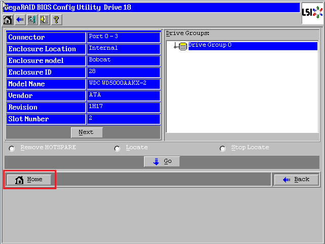325x244 pixels.
Task: Click the Drive Group 0 disk icon
Action: point(183,46)
